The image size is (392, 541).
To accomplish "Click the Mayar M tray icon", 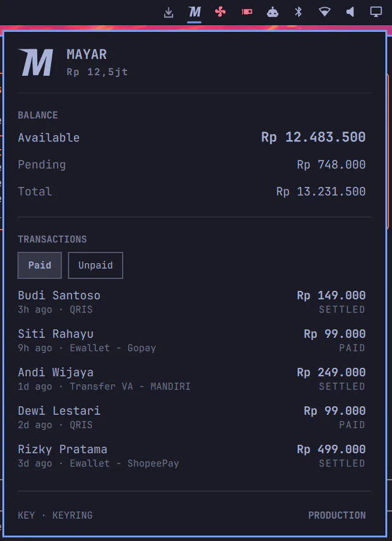I will [194, 13].
